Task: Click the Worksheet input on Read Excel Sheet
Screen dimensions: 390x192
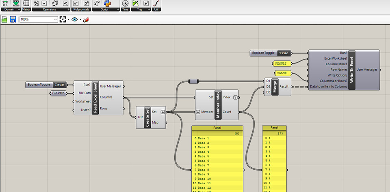Action: 83,102
